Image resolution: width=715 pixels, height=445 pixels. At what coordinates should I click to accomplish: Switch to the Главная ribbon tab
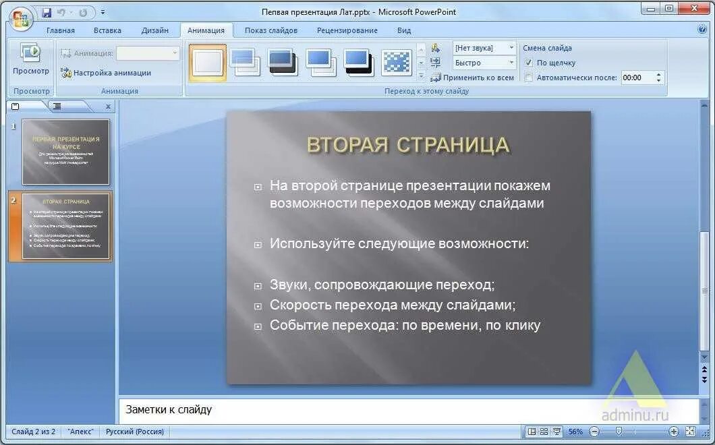(x=60, y=30)
